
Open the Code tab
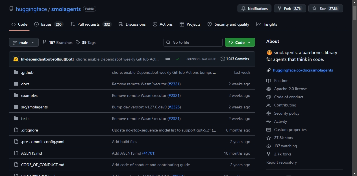19,24
